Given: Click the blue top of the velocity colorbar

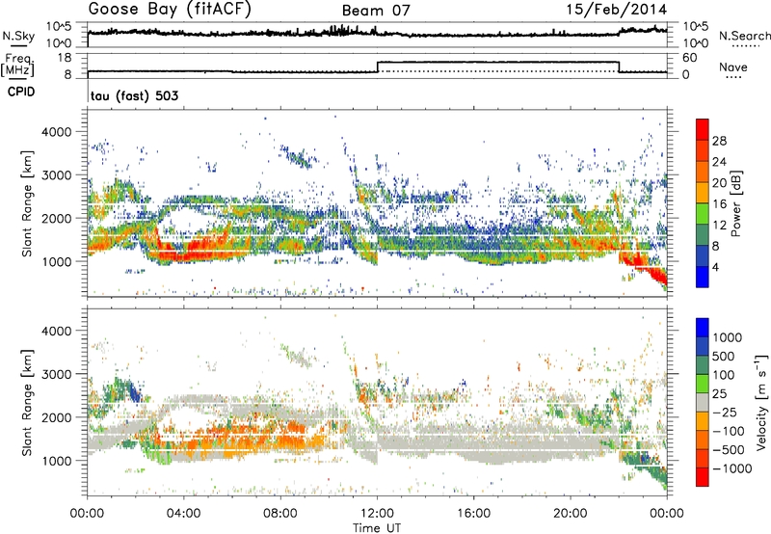Looking at the screenshot, I should click(703, 328).
